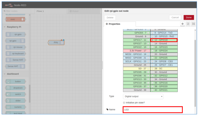Open node appearance icon in editor

coord(193,24)
